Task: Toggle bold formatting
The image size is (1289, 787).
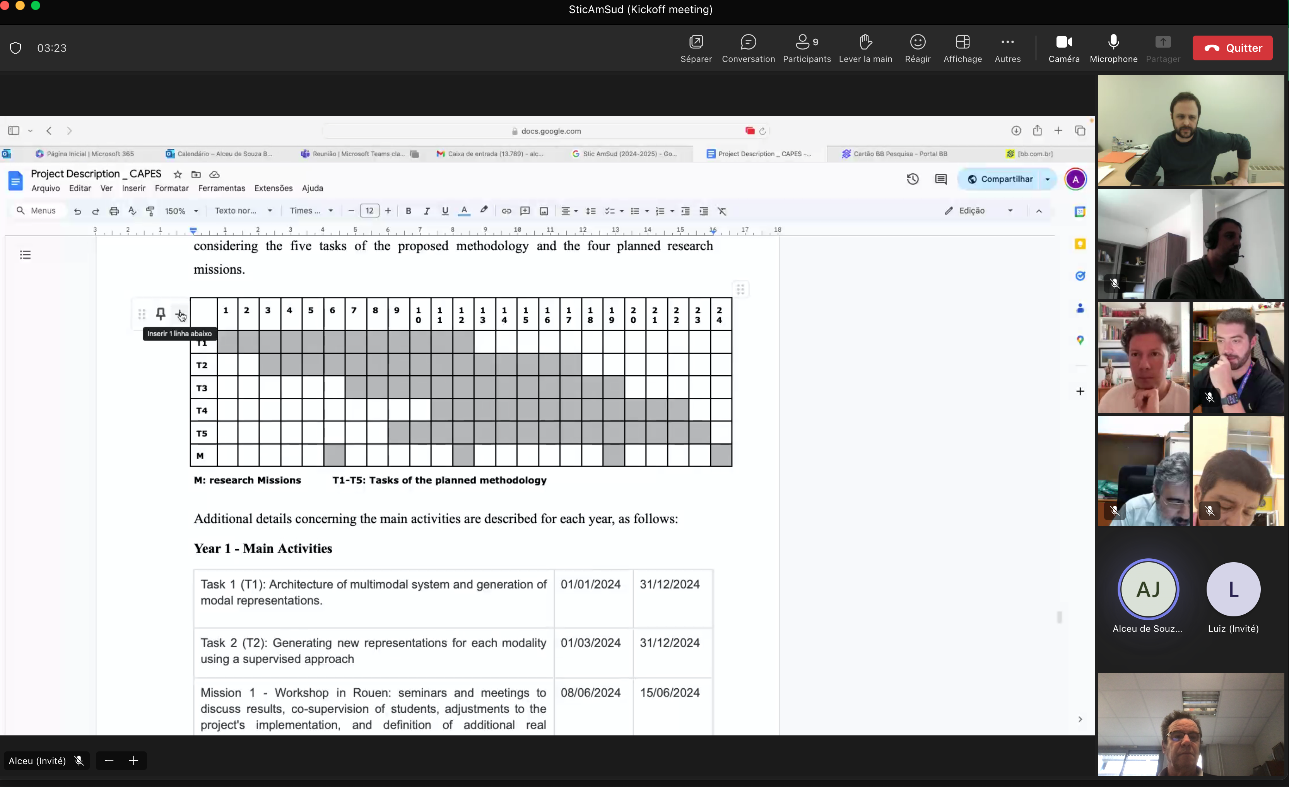Action: [x=409, y=211]
